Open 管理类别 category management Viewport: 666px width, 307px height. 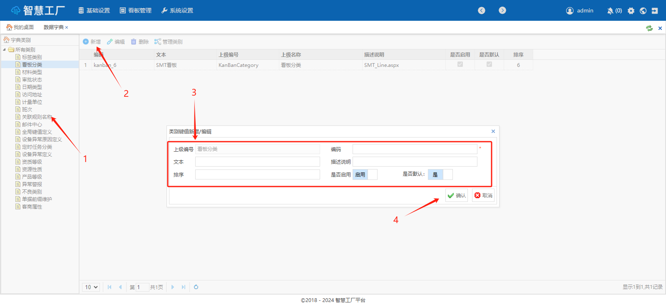tap(169, 42)
